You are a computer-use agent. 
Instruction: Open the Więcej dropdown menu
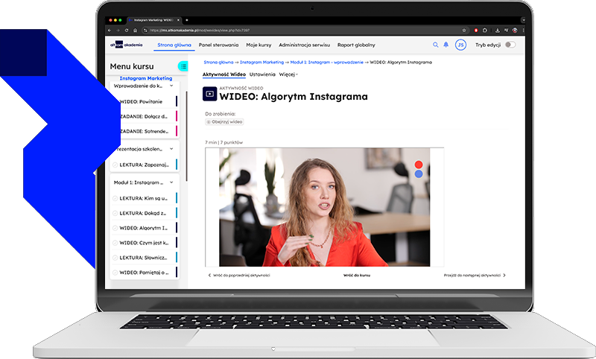(x=288, y=74)
